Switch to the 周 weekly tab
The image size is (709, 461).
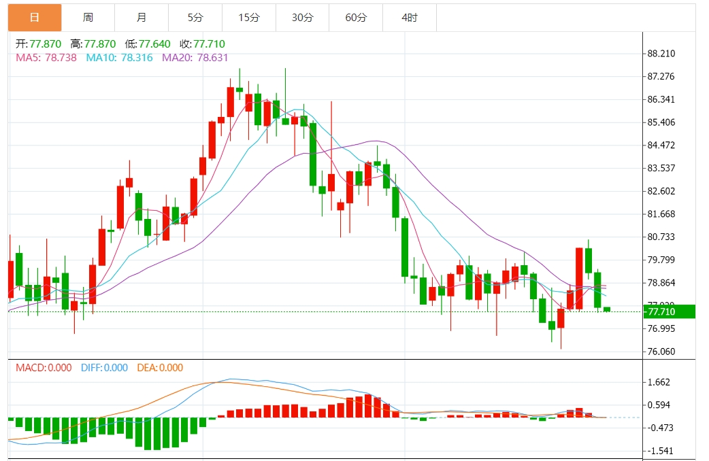[x=88, y=18]
